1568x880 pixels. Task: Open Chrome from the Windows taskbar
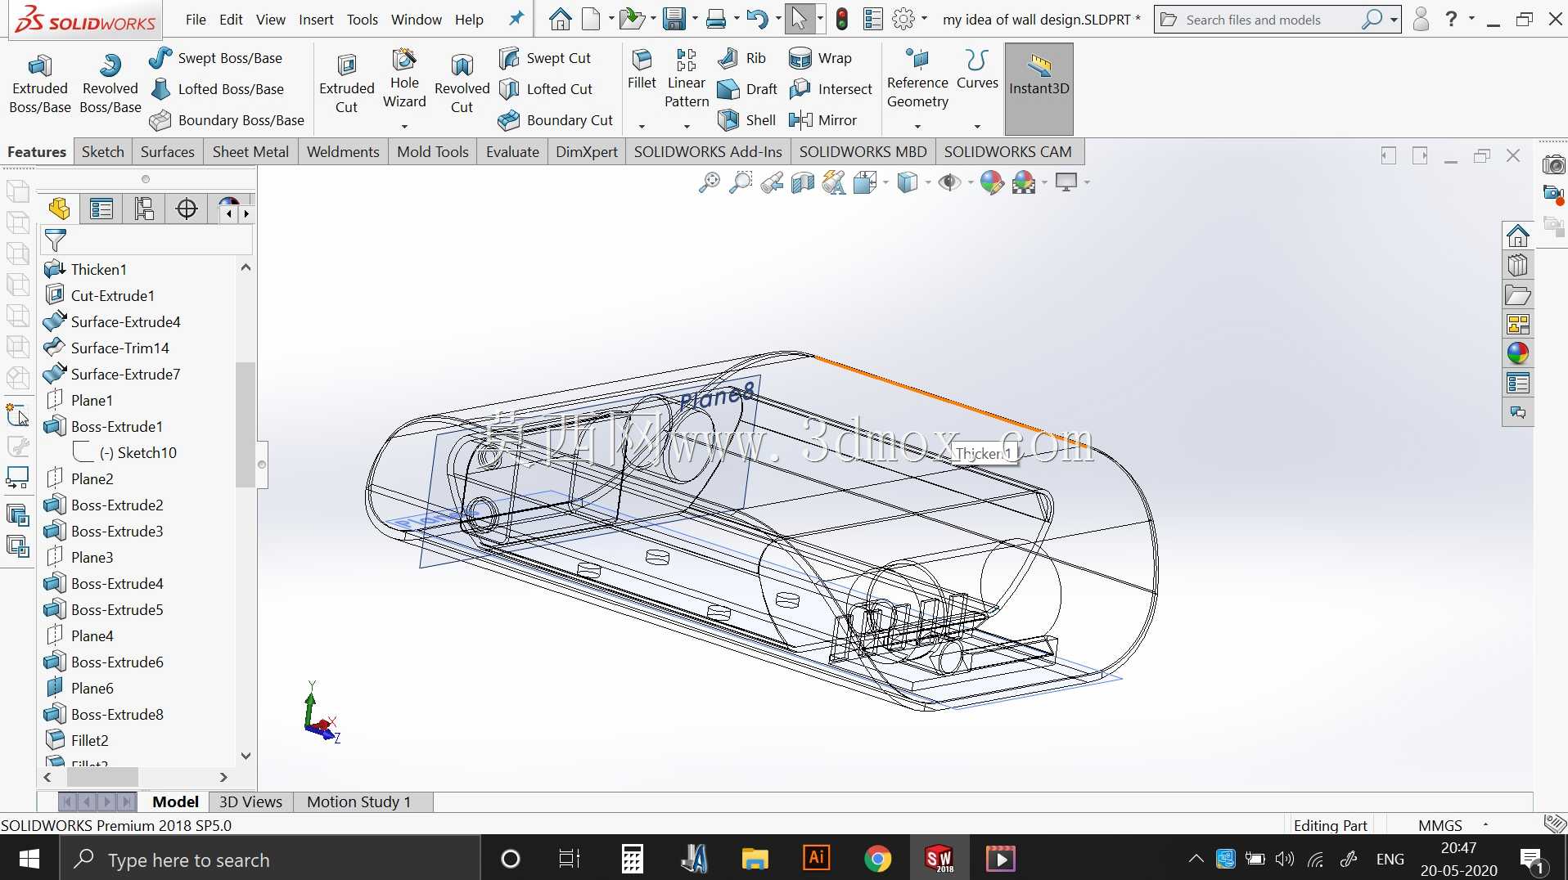(x=877, y=859)
